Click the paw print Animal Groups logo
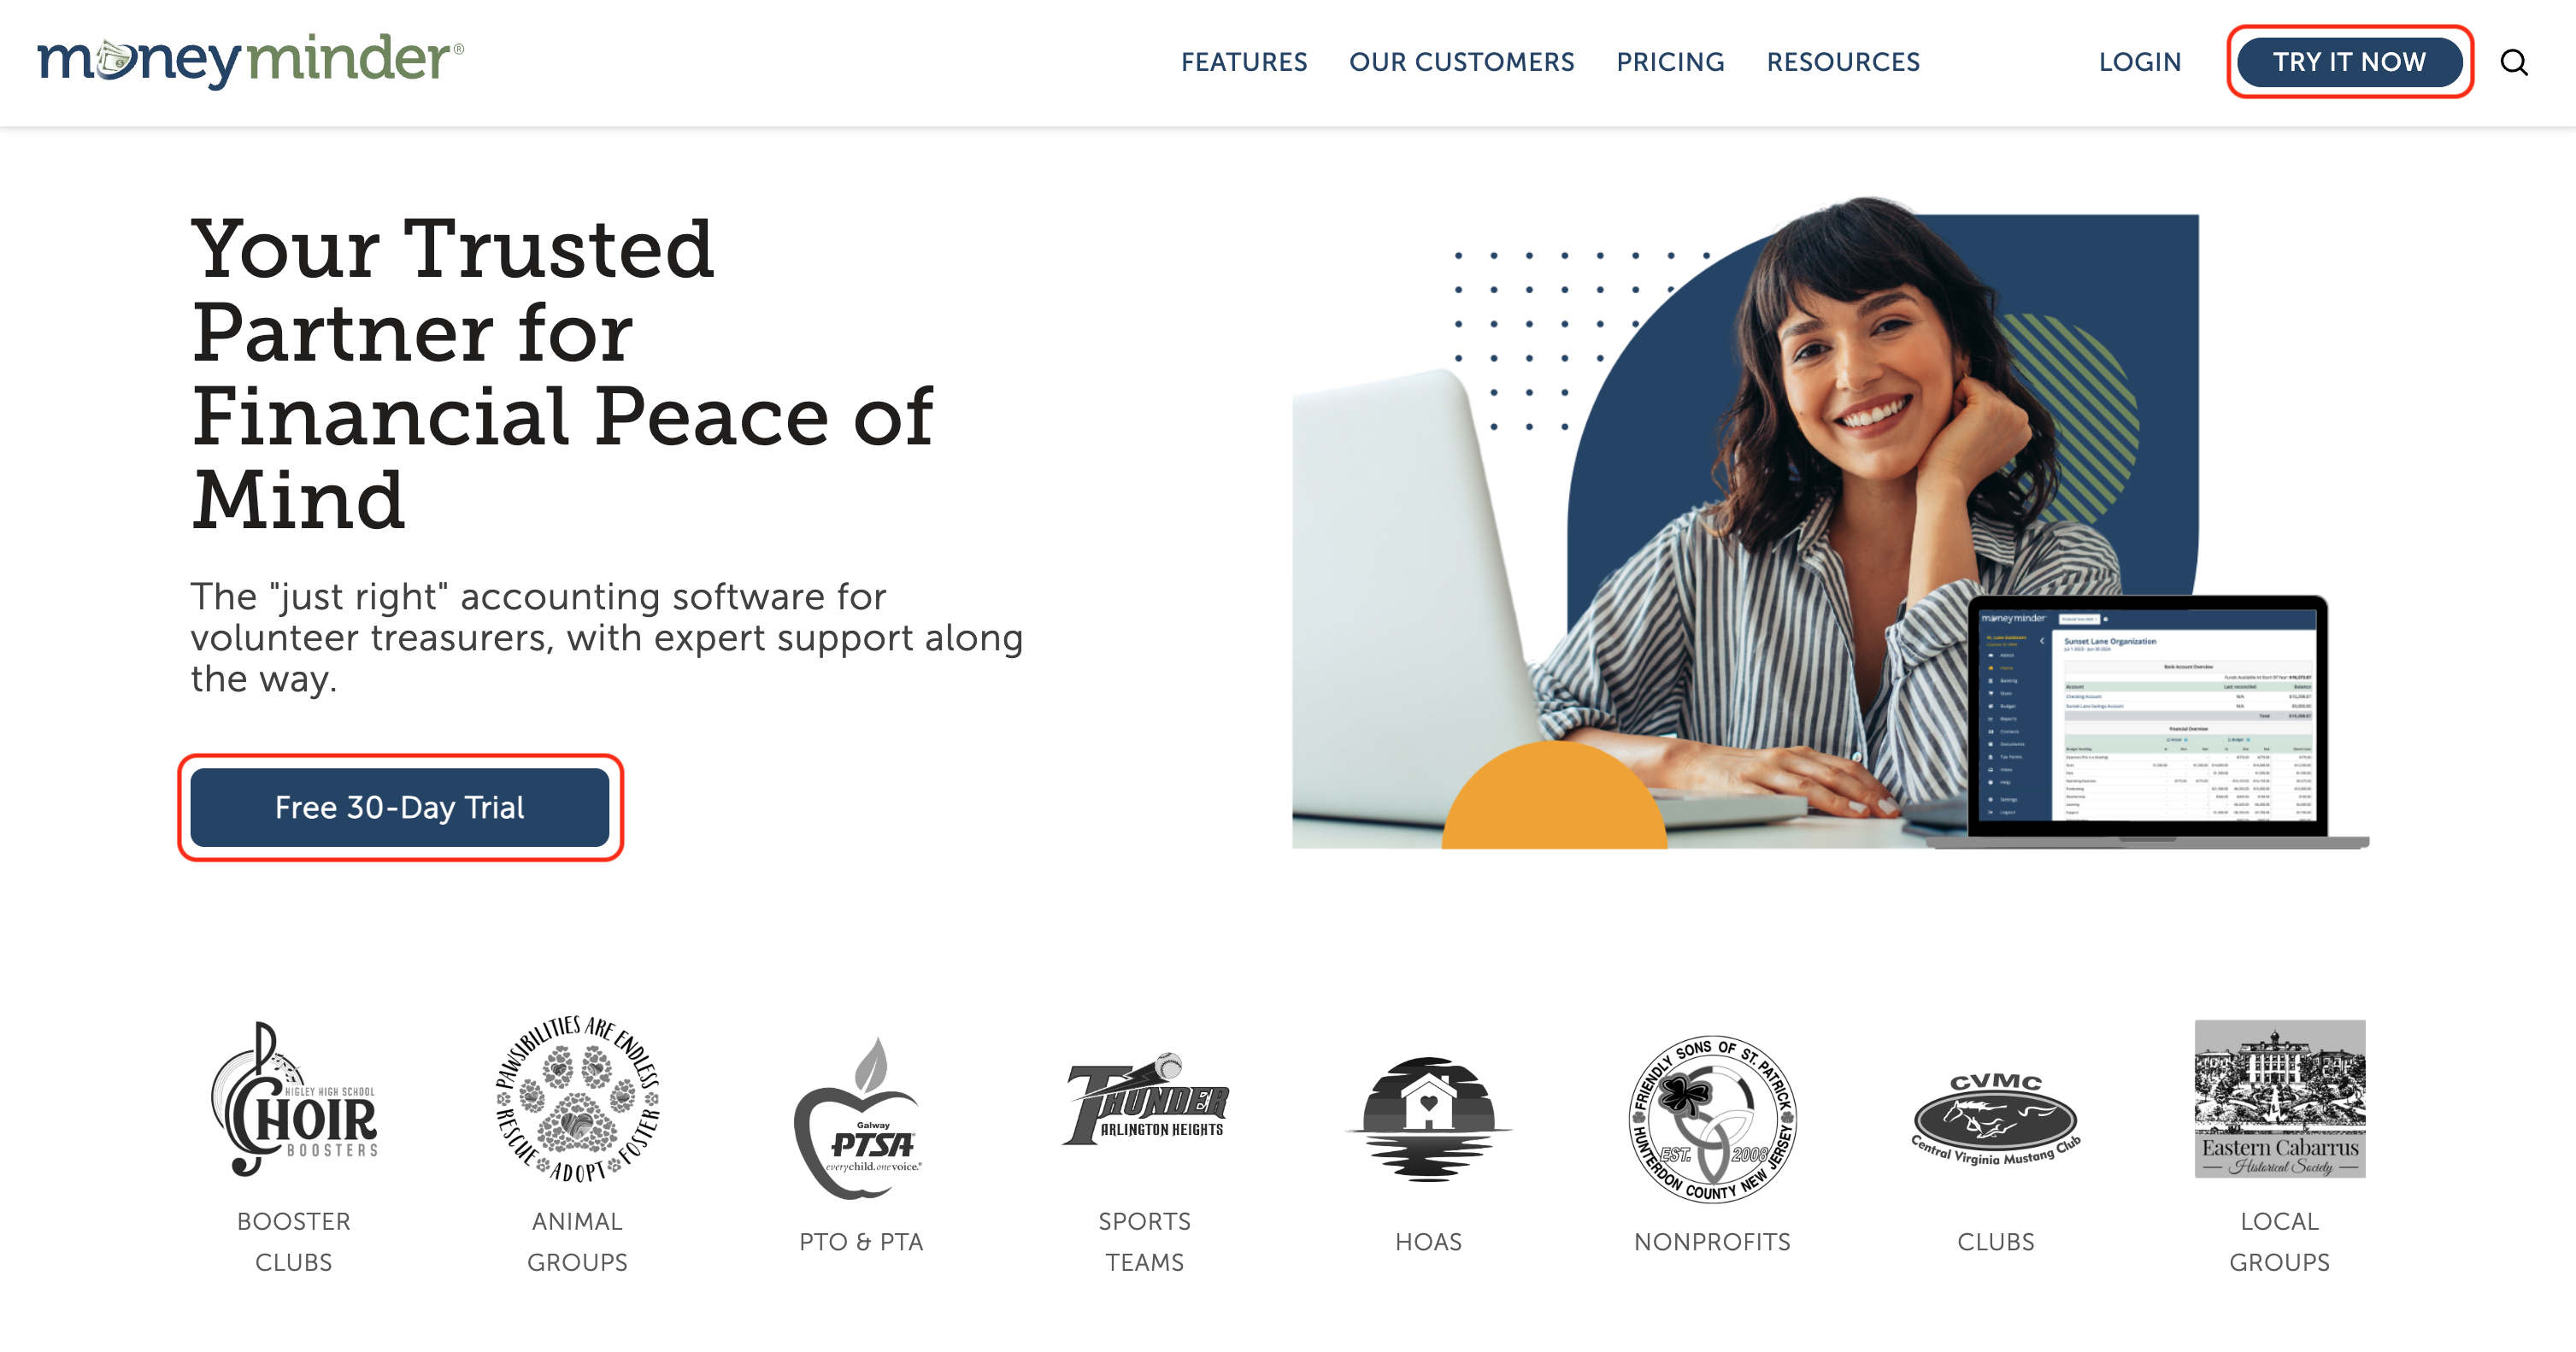The height and width of the screenshot is (1352, 2576). point(577,1099)
